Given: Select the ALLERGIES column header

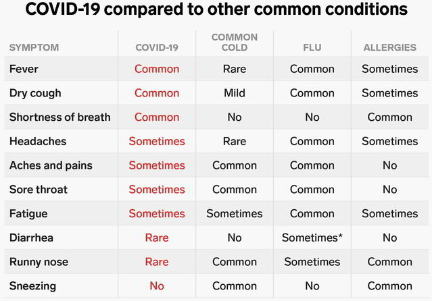Looking at the screenshot, I should click(390, 47).
